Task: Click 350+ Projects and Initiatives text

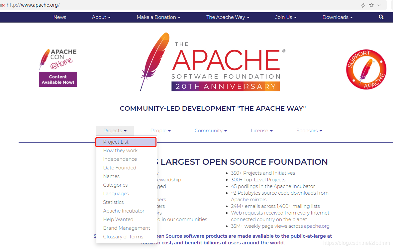Action: (263, 173)
